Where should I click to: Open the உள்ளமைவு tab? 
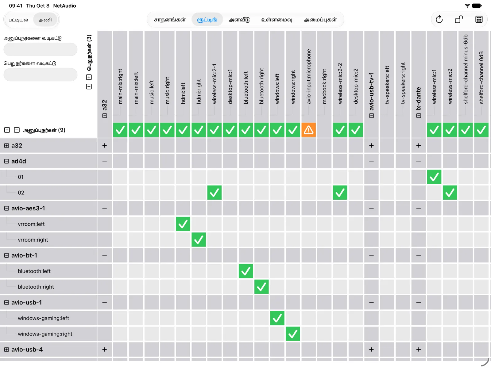tap(276, 20)
